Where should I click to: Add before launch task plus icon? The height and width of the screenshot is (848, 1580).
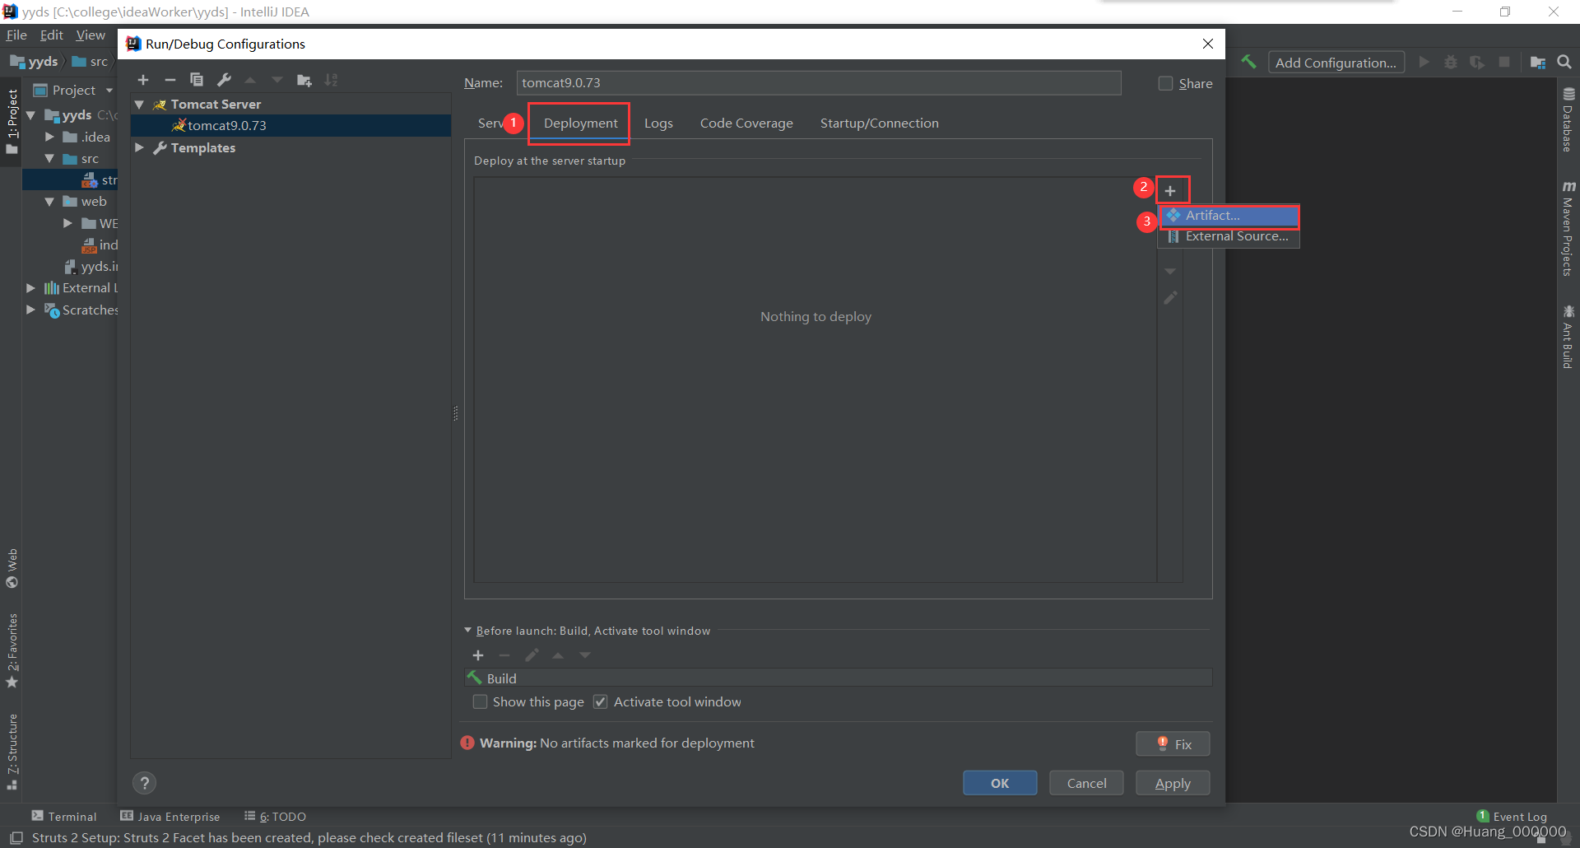(x=478, y=655)
